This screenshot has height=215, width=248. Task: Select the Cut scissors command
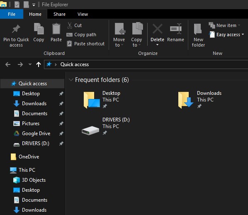(x=74, y=25)
